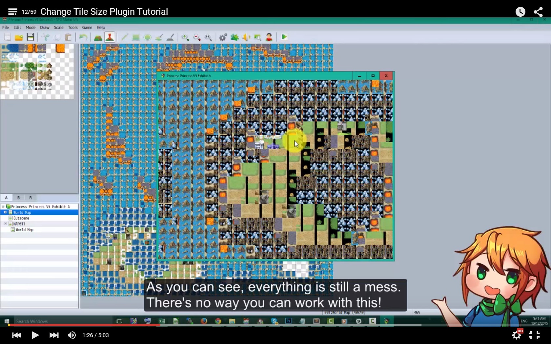Skip to the previous video
This screenshot has width=551, height=344.
16,335
